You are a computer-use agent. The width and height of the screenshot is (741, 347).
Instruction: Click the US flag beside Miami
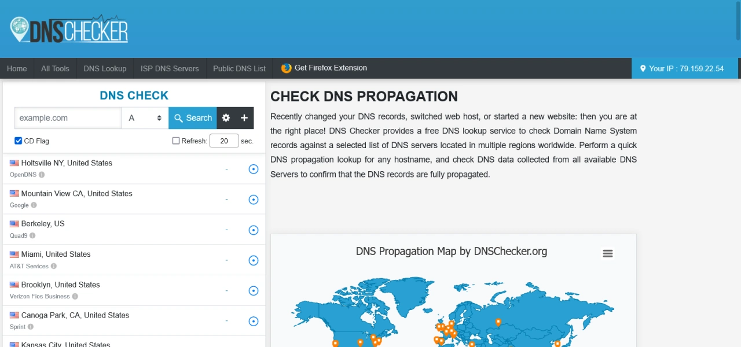[14, 254]
